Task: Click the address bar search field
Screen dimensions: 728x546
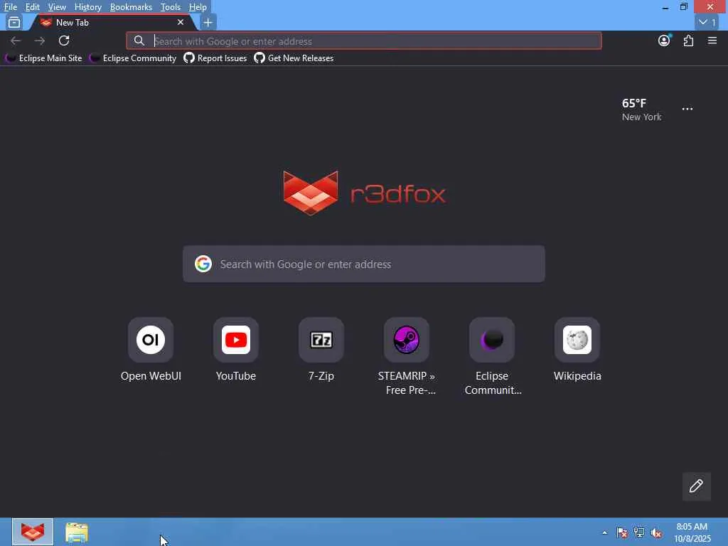Action: pyautogui.click(x=363, y=41)
